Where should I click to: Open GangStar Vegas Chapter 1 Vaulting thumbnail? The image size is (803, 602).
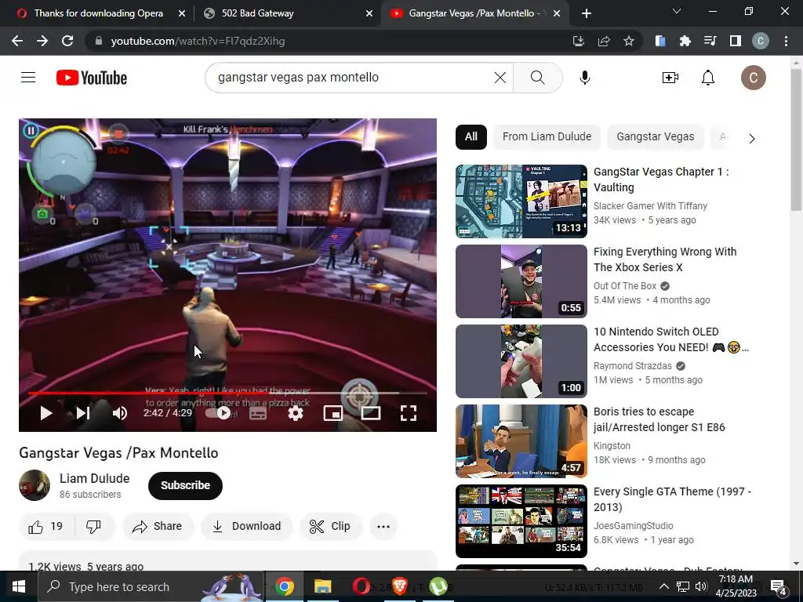[521, 201]
